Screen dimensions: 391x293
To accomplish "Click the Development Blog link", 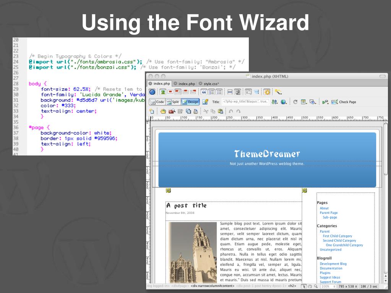I will coord(333,264).
